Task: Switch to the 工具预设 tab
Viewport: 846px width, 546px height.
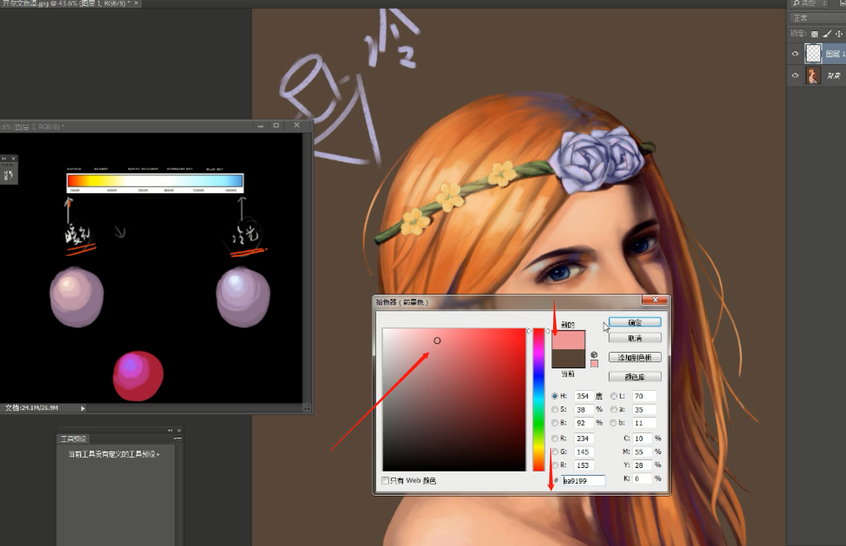Action: (73, 439)
